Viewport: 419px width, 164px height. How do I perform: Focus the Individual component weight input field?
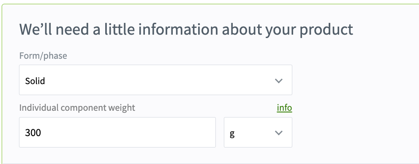[x=117, y=132]
